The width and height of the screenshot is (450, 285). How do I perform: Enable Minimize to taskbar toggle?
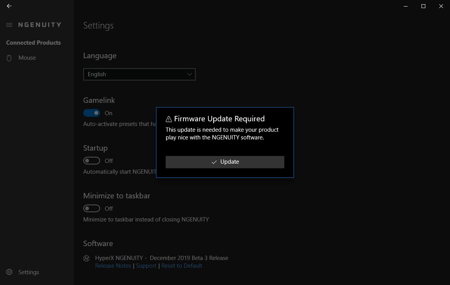click(92, 208)
